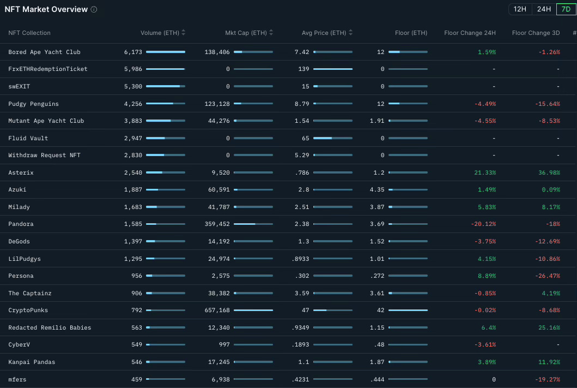Screen dimensions: 577x388
Task: Select the CyberV collection name
Action: click(19, 344)
